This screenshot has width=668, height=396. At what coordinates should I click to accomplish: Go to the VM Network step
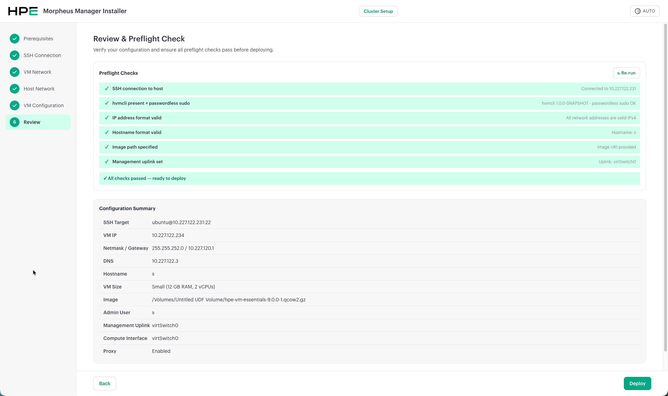click(38, 72)
